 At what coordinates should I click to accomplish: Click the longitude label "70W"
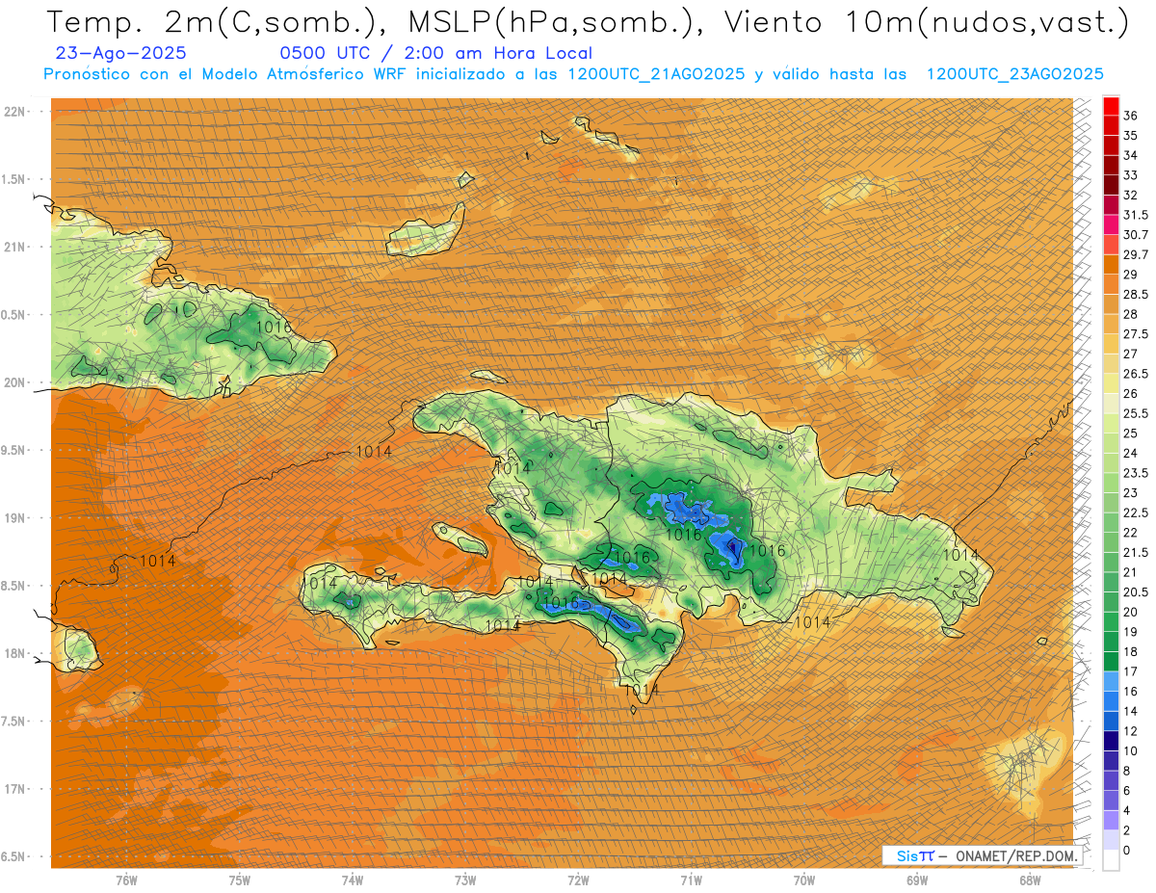pos(804,880)
